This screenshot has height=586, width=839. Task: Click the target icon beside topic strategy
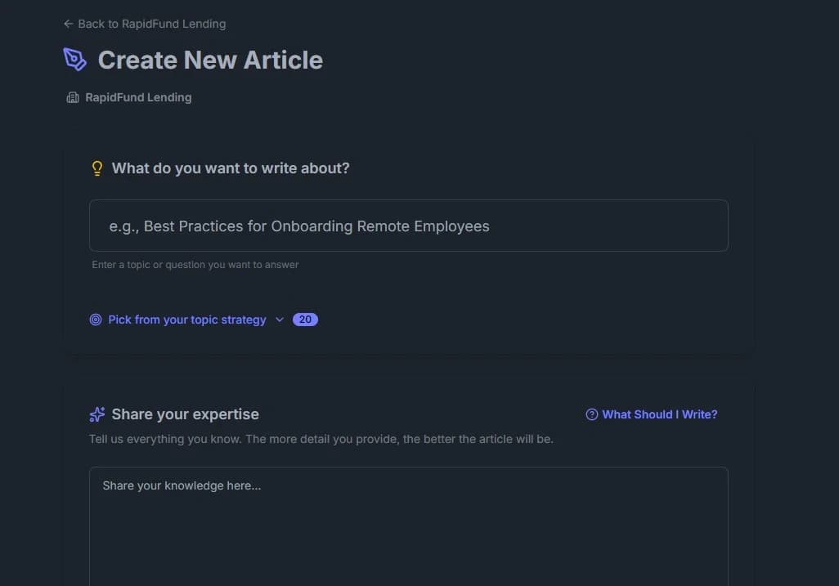(95, 320)
